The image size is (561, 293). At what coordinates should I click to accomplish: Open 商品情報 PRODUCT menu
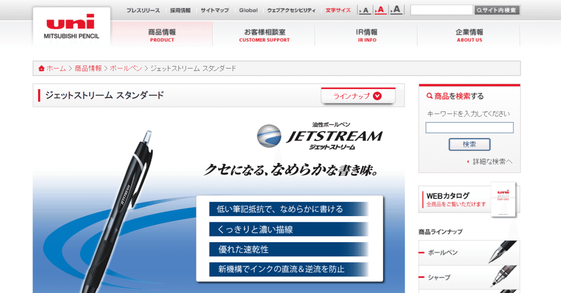162,35
